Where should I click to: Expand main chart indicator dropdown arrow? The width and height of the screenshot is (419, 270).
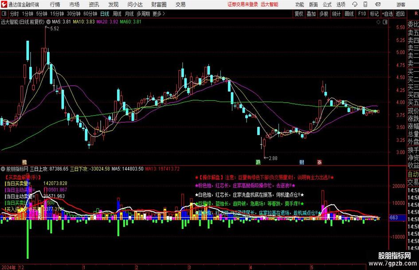48,22
